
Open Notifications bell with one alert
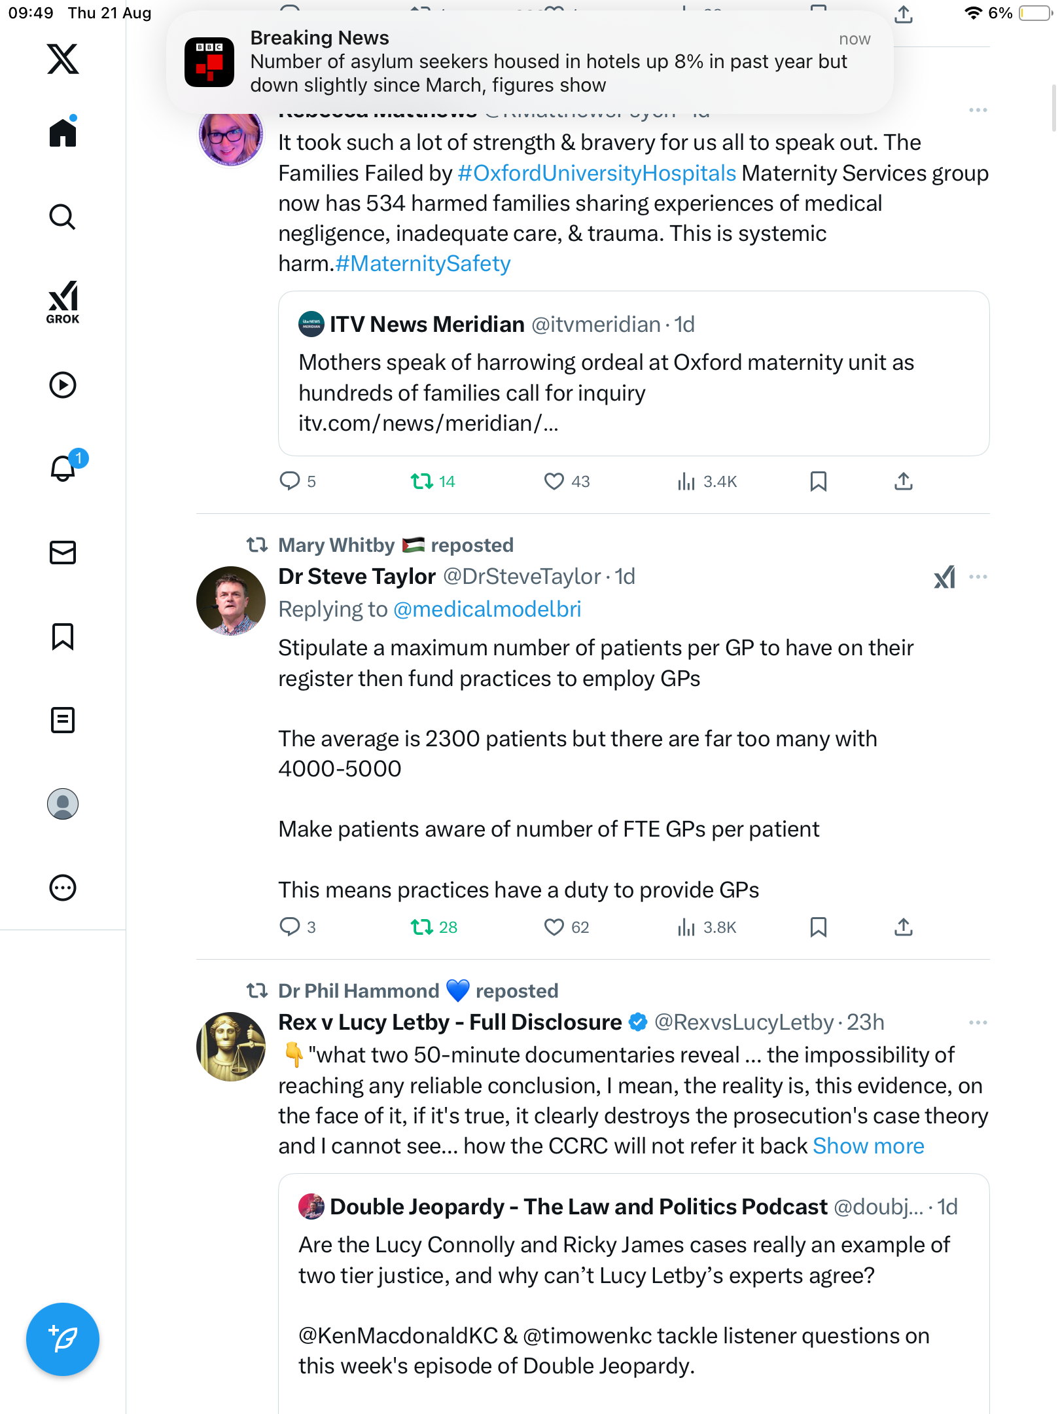[63, 468]
